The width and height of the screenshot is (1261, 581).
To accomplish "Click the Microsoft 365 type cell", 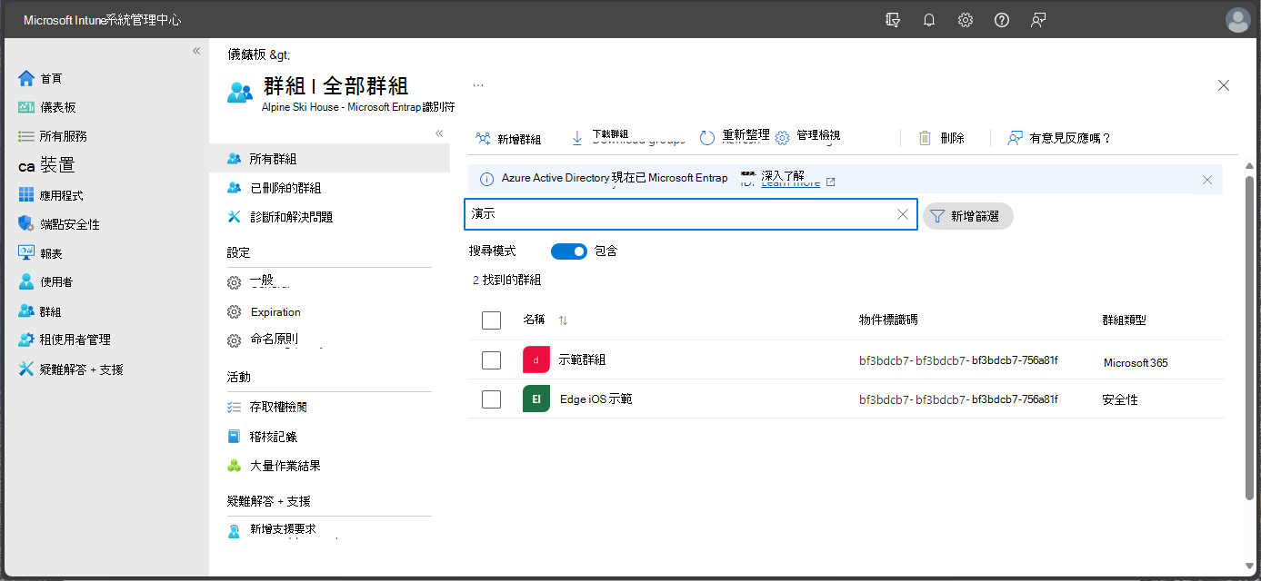I will point(1136,362).
